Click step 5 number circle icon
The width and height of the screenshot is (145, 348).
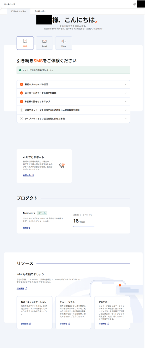tap(22, 119)
